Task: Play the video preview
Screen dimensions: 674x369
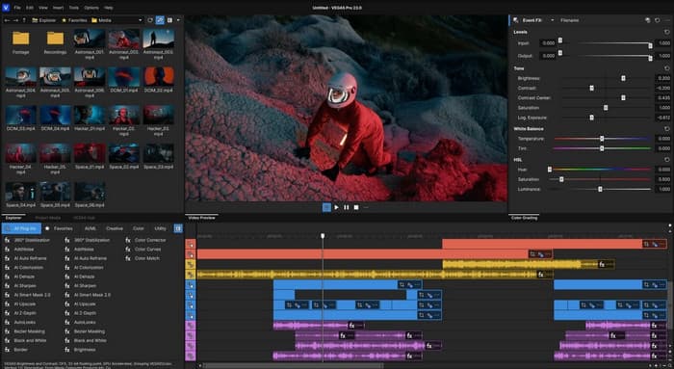Action: click(x=337, y=207)
